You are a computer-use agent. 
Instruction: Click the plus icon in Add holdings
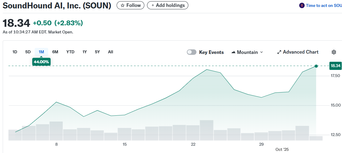[153, 5]
